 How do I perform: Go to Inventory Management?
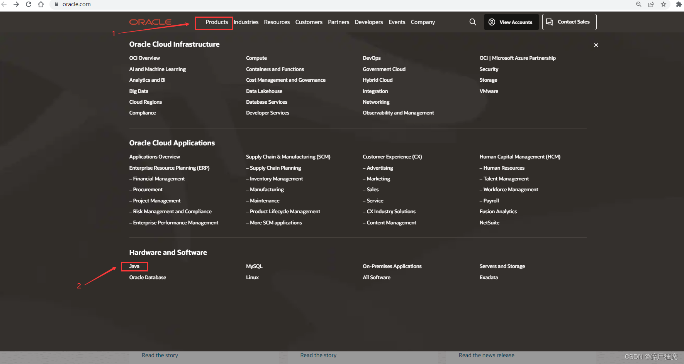275,179
